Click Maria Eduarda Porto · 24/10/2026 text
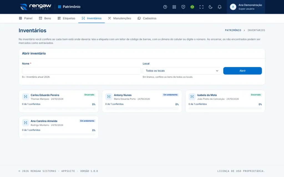The height and width of the screenshot is (177, 284). tap(132, 99)
